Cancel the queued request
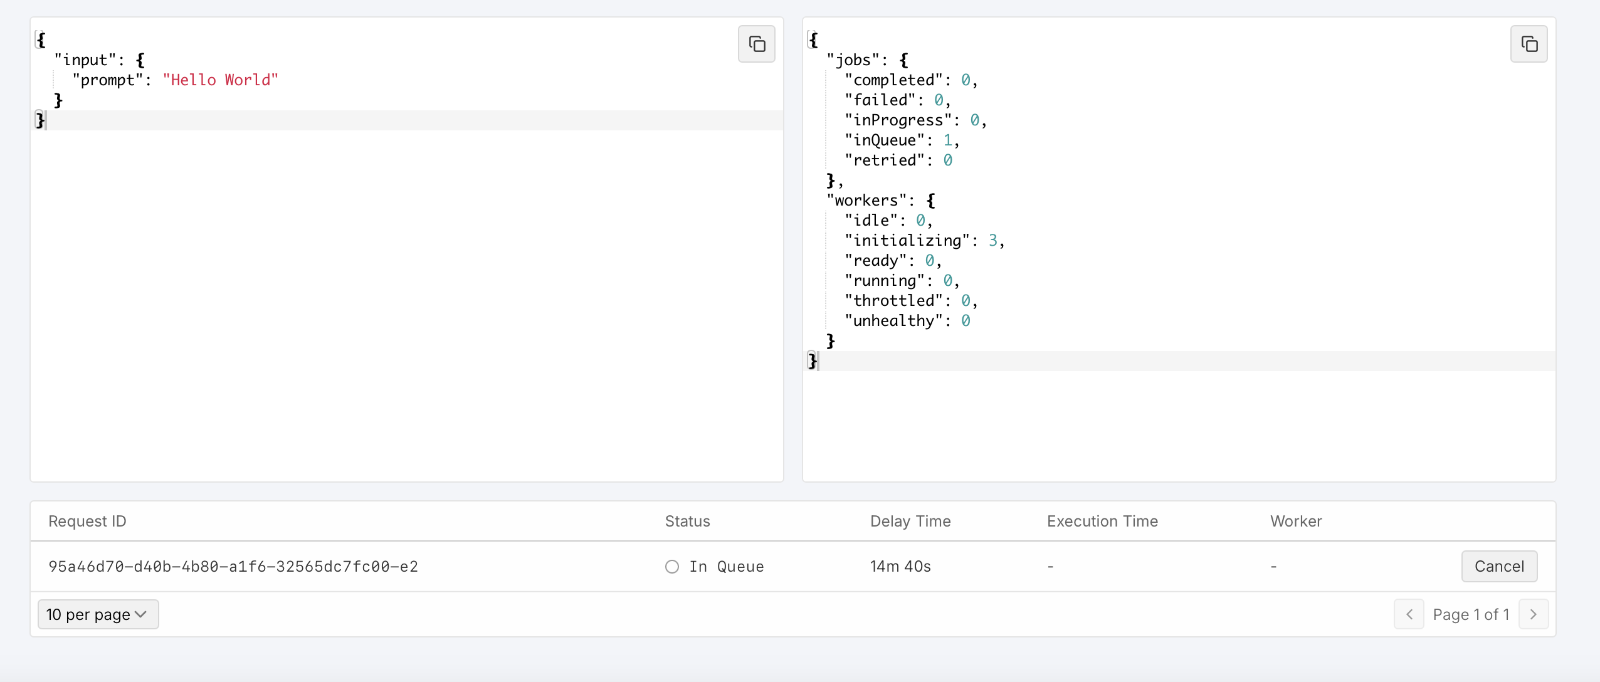Screen dimensions: 1600x682 pyautogui.click(x=1498, y=566)
